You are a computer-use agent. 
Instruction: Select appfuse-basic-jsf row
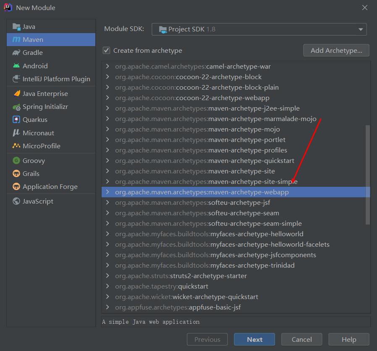pyautogui.click(x=236, y=307)
